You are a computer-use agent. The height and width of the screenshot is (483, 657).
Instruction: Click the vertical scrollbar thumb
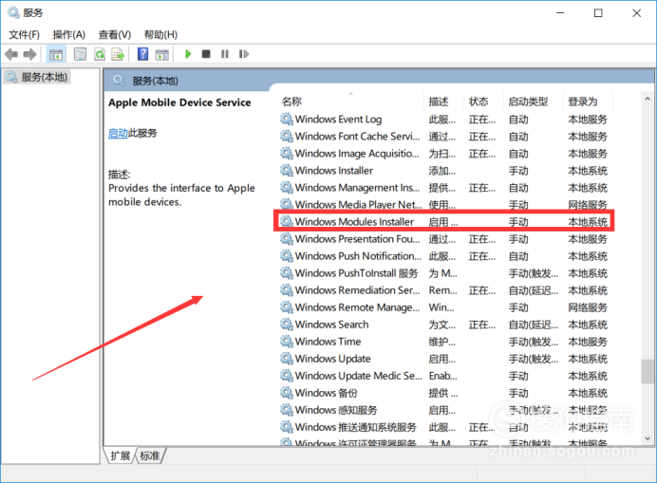[648, 371]
